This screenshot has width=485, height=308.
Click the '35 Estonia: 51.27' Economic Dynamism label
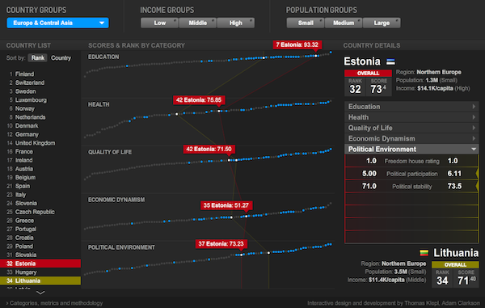(226, 205)
